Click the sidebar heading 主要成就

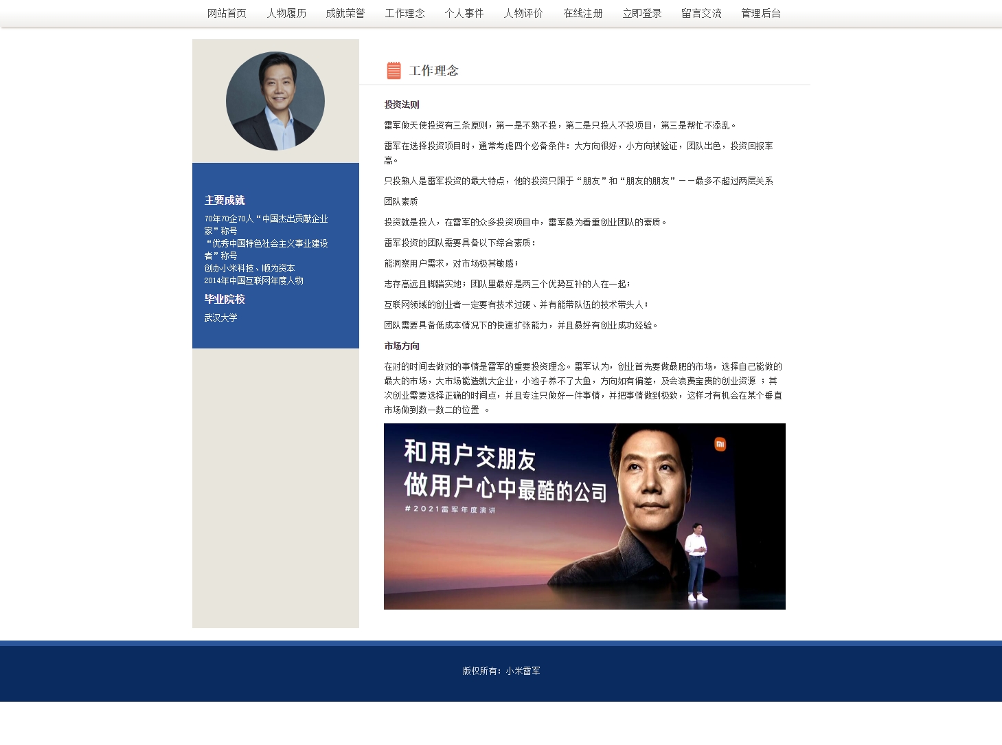225,200
